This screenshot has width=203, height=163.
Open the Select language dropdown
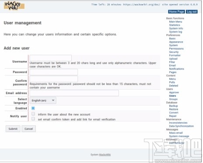pos(43,100)
